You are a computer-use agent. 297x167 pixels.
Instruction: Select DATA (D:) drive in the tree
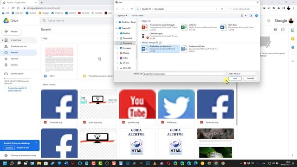pos(127,68)
